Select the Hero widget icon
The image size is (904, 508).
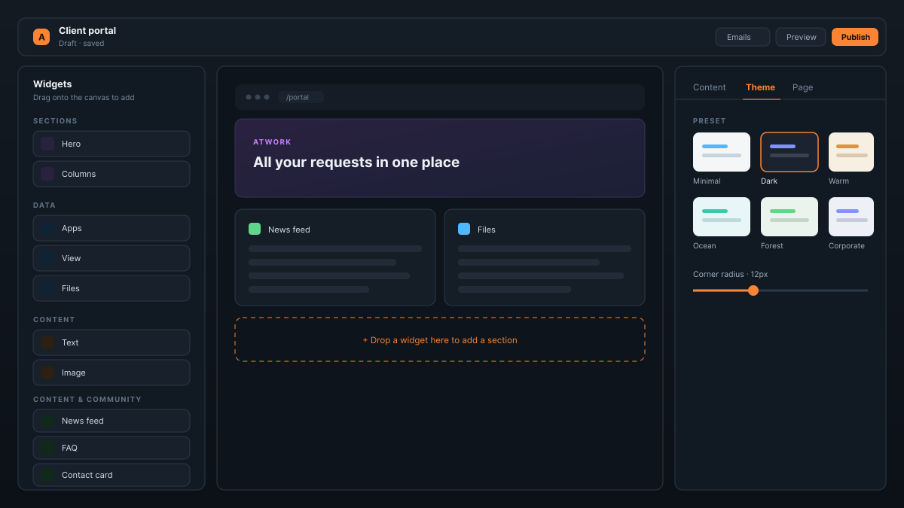pos(47,144)
